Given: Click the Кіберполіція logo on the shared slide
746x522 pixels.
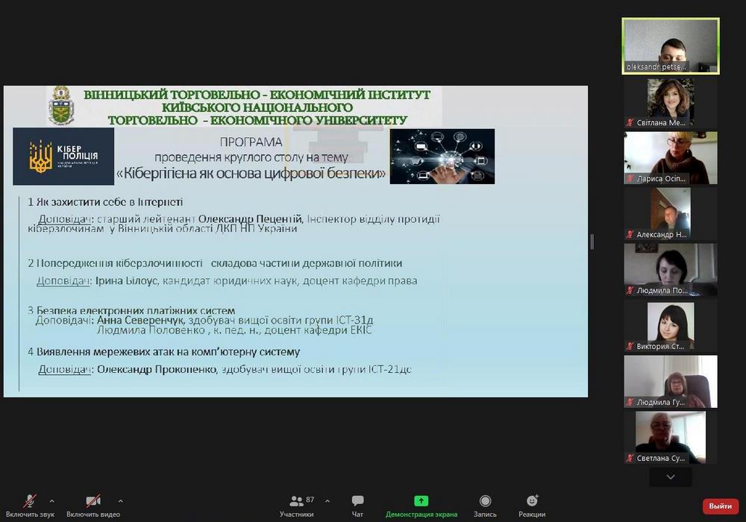Looking at the screenshot, I should point(63,157).
